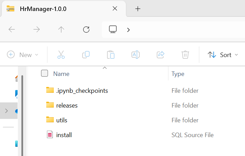The height and width of the screenshot is (156, 245).
Task: Go up one folder level
Action: pos(61,30)
